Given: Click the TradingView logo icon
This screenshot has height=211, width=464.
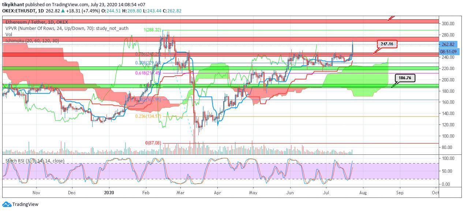Looking at the screenshot, I should coord(7,204).
